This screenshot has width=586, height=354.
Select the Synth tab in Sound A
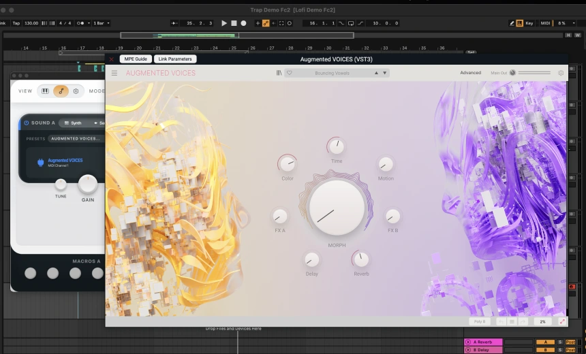coord(74,123)
